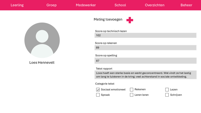Click the student name Loes Hennevelt

(x=42, y=62)
